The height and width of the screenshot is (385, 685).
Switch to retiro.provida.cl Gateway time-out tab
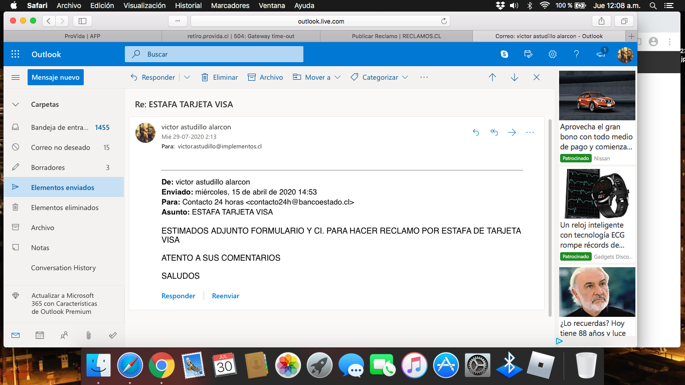(x=241, y=36)
